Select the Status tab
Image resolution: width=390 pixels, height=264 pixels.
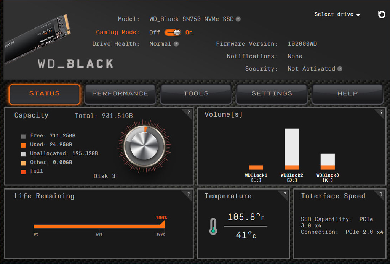(44, 94)
